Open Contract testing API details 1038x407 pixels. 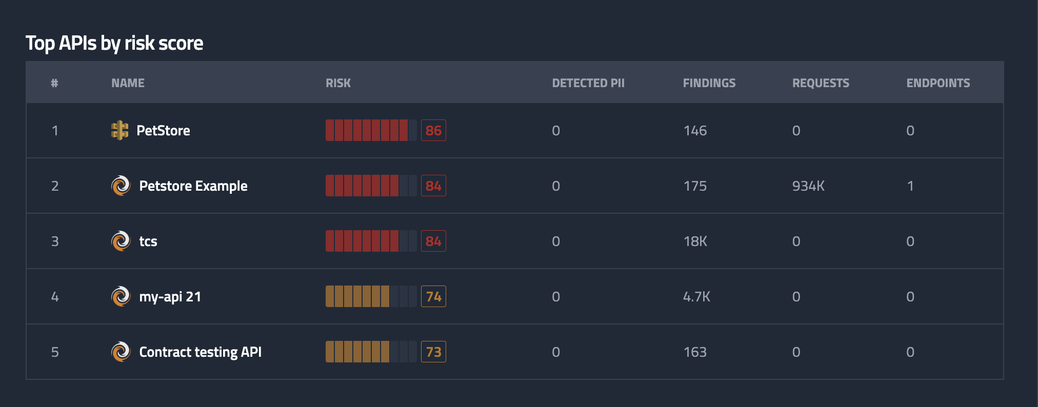[200, 352]
